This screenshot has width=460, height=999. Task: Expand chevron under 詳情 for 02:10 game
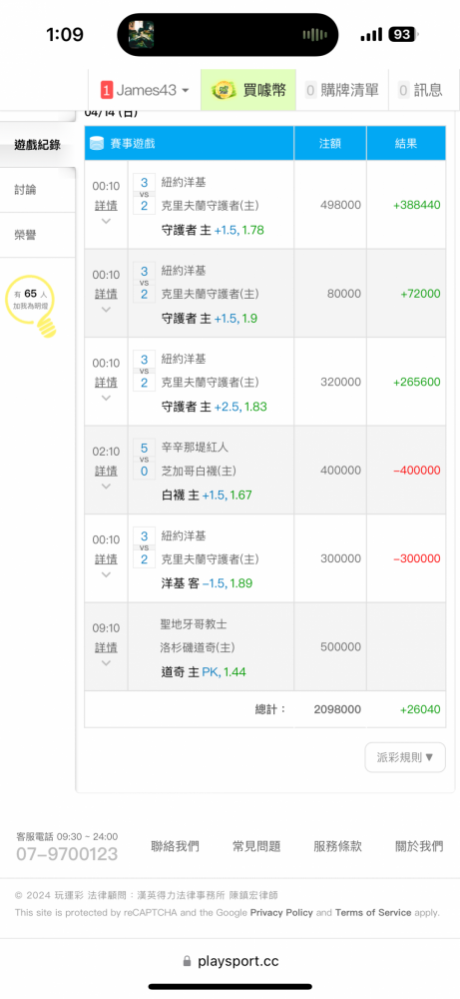[106, 487]
